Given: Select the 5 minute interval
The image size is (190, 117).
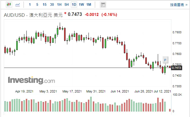Looking at the screenshot, I should point(37,5).
